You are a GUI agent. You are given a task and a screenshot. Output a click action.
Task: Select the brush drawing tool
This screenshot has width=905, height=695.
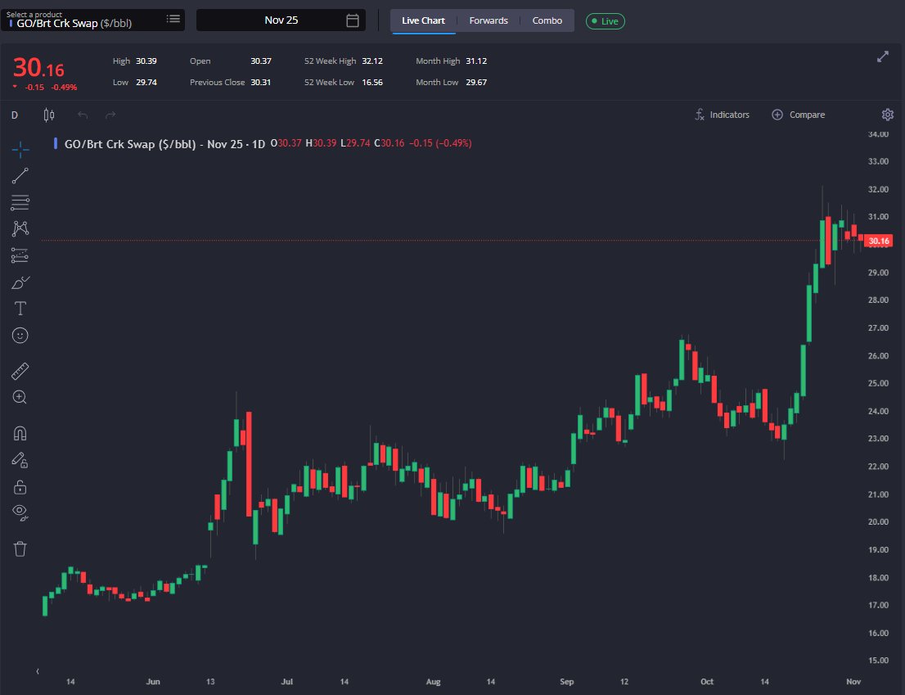pyautogui.click(x=20, y=282)
